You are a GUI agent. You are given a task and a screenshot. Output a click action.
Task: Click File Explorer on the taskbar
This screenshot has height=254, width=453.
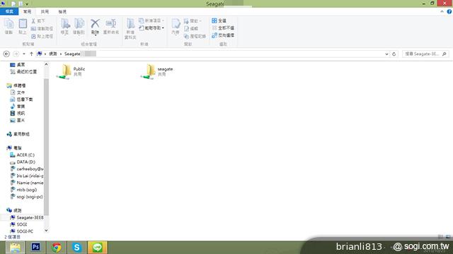coord(15,247)
